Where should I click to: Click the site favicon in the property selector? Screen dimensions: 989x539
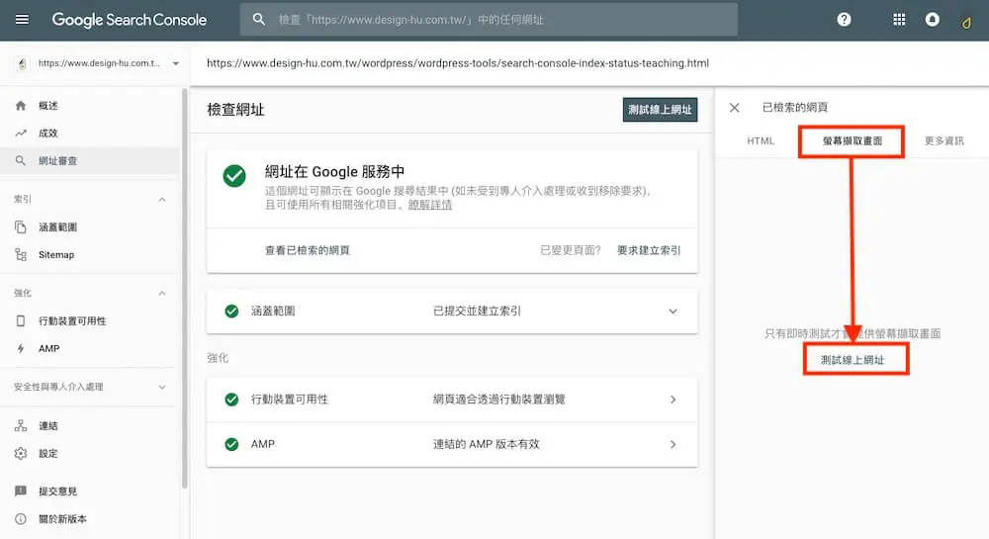22,63
